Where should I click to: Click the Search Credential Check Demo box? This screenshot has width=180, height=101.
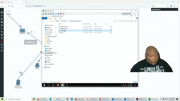pos(127,21)
